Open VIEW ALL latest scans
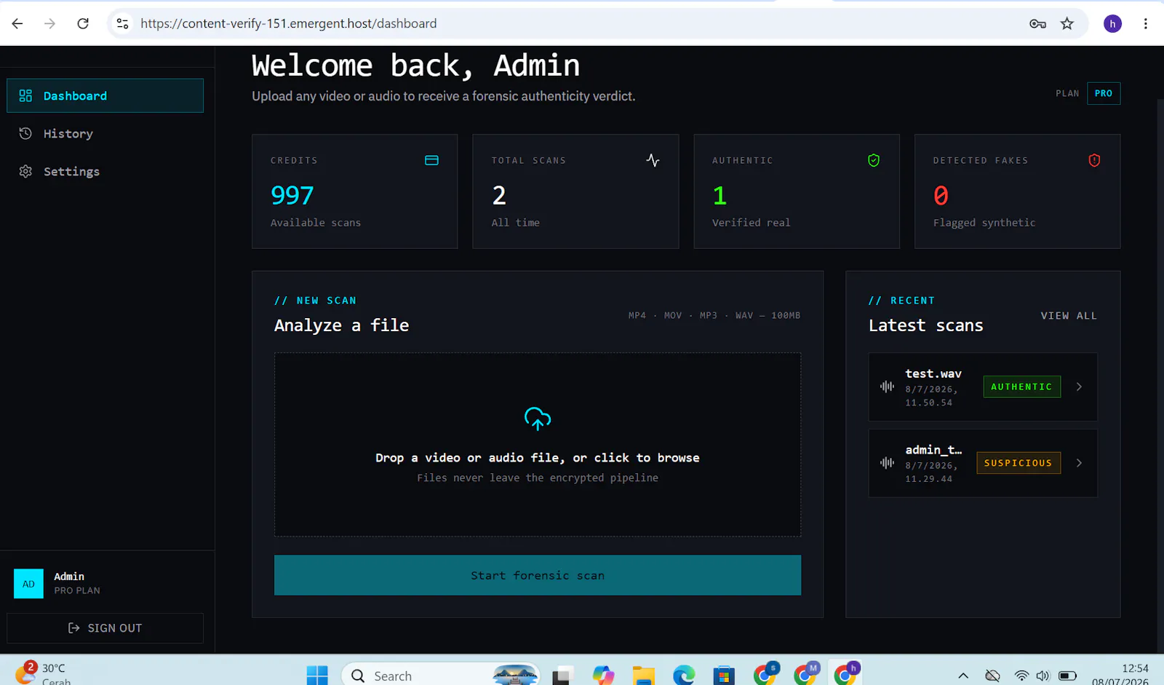 (x=1069, y=315)
